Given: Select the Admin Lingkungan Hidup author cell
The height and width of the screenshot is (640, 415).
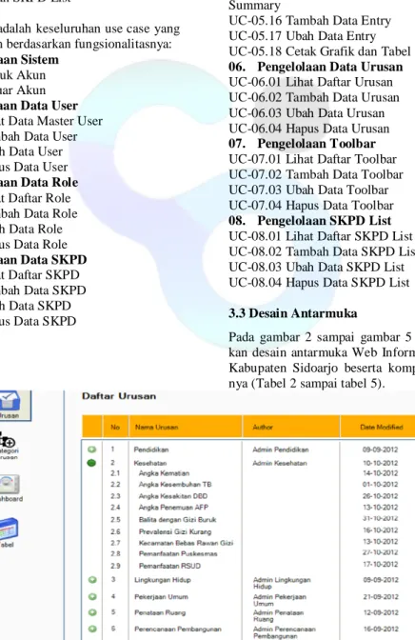Looking at the screenshot, I should click(x=282, y=583).
